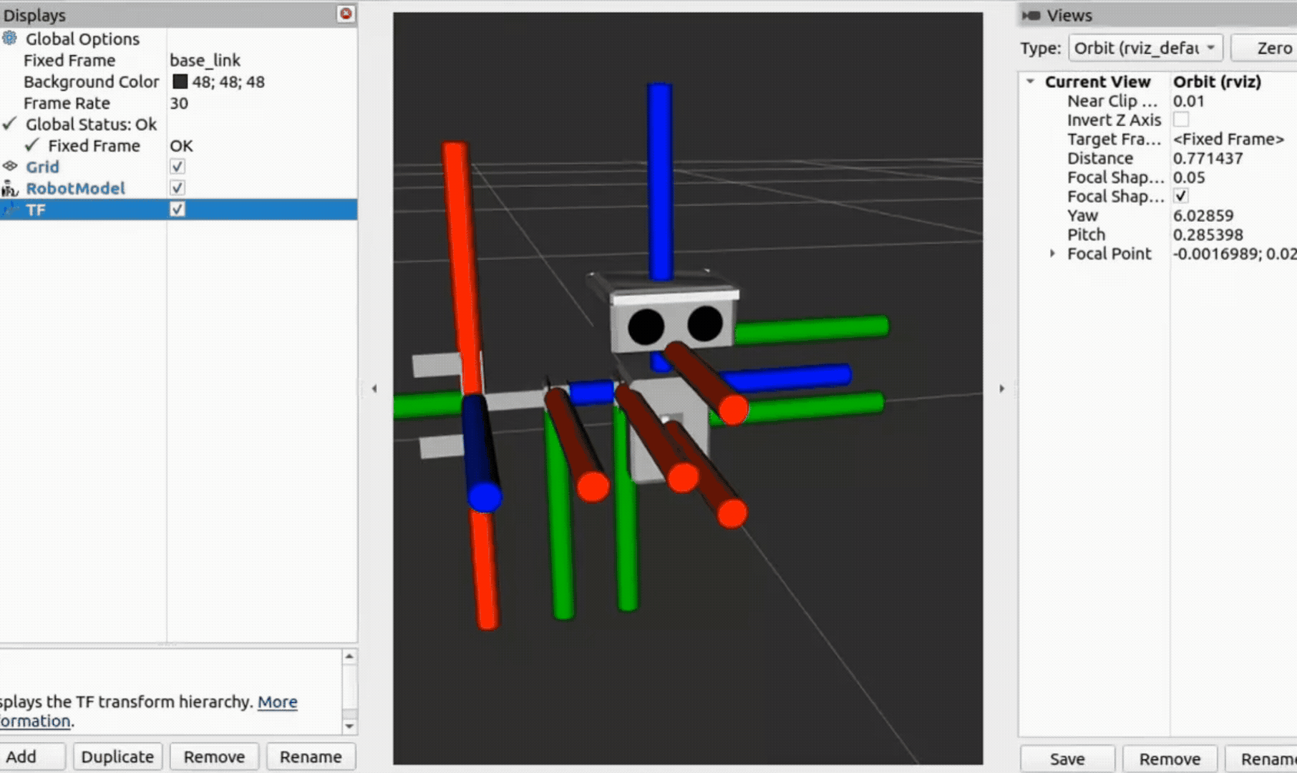The image size is (1297, 773).
Task: Edit the Focal Shape Size 0.05
Action: click(x=1188, y=178)
